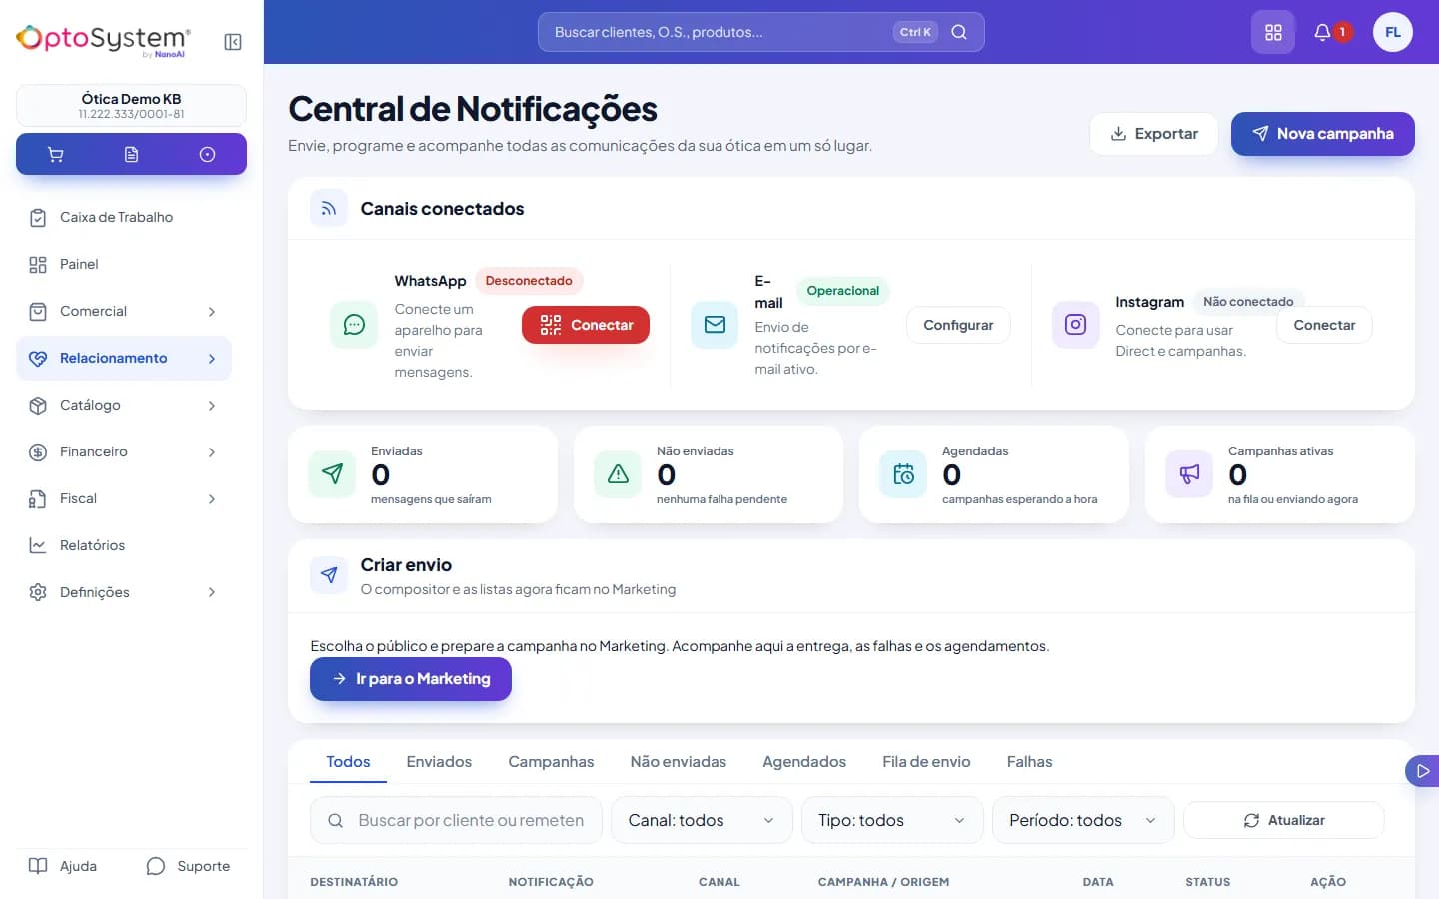1439x899 pixels.
Task: Expand the Definições section
Action: point(124,593)
